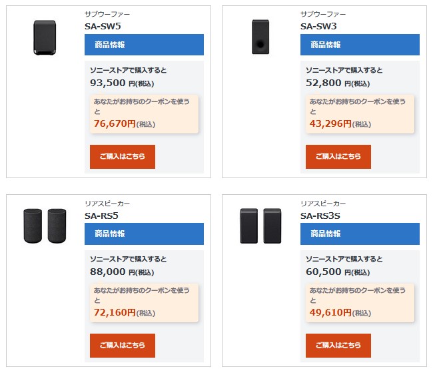
Task: Select the SA-SW3 model name
Action: pyautogui.click(x=318, y=26)
